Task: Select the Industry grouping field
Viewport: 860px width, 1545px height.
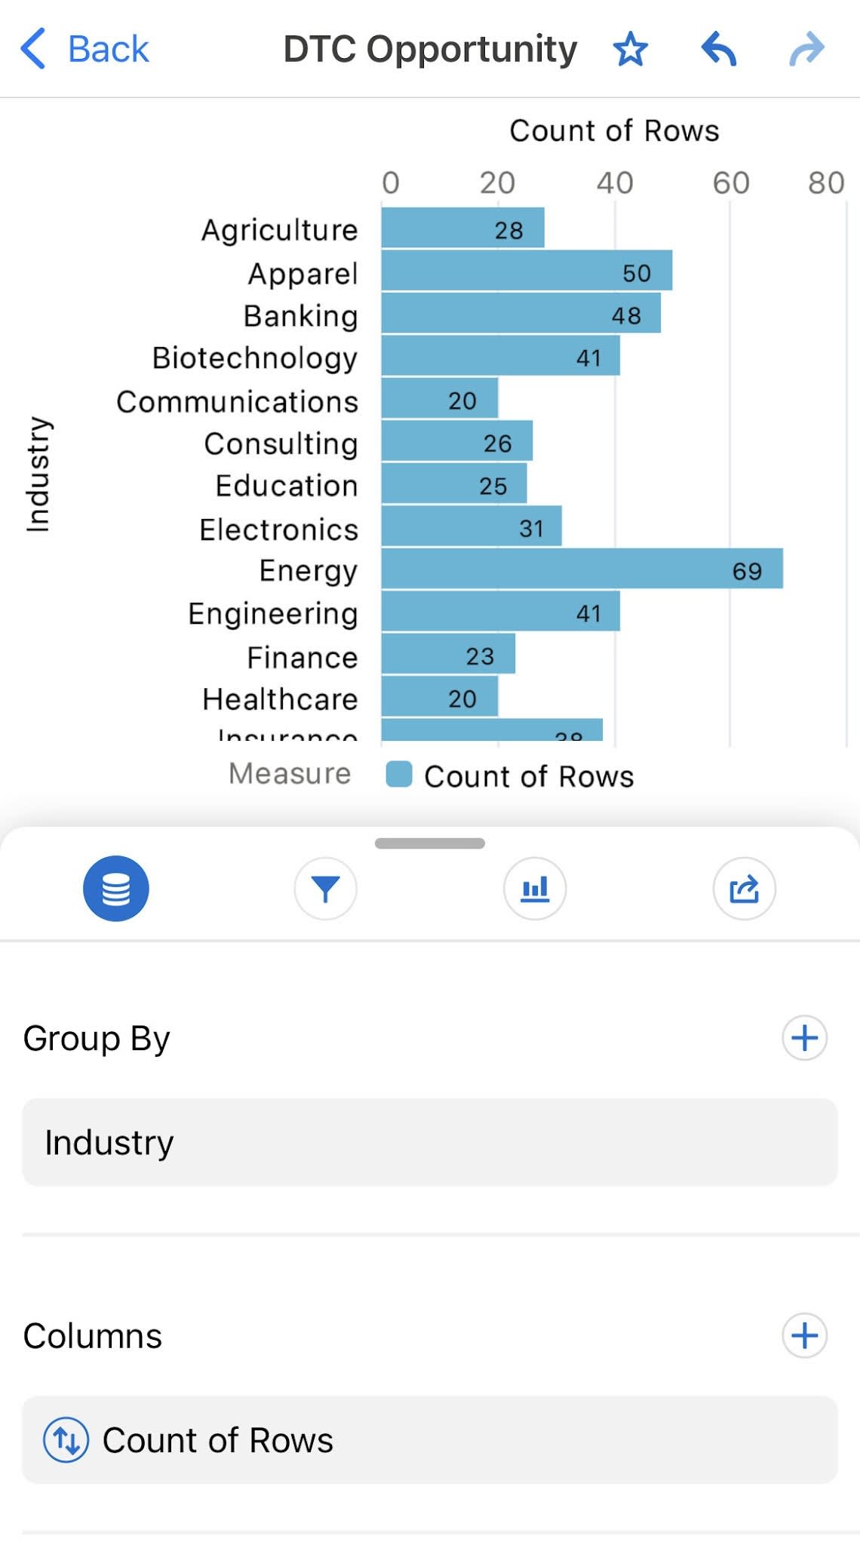Action: click(430, 1142)
